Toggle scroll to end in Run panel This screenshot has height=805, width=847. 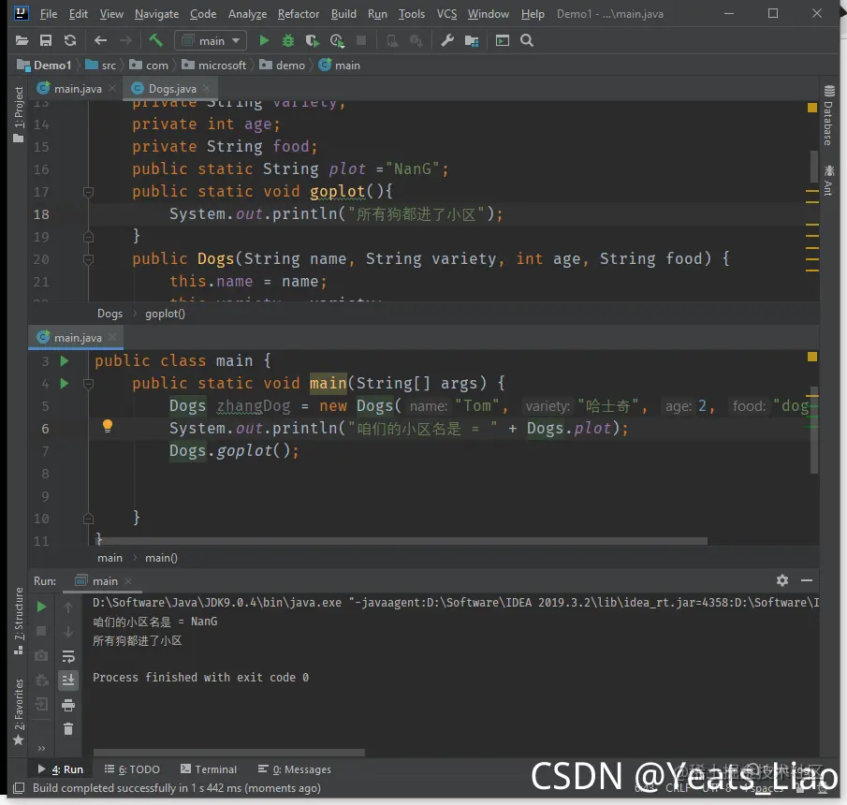(x=68, y=681)
